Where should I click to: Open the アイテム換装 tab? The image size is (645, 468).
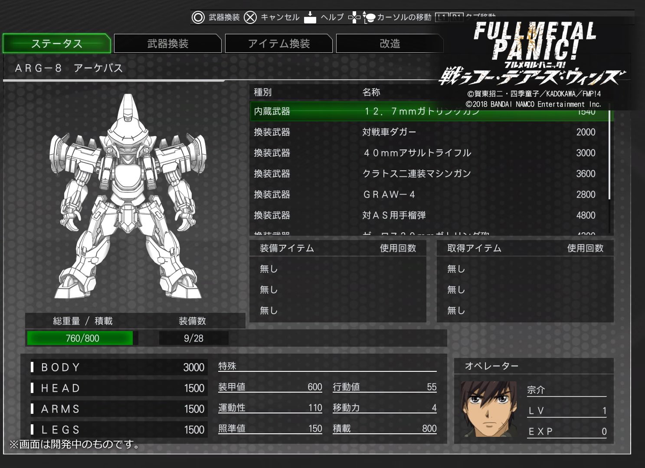[x=278, y=44]
